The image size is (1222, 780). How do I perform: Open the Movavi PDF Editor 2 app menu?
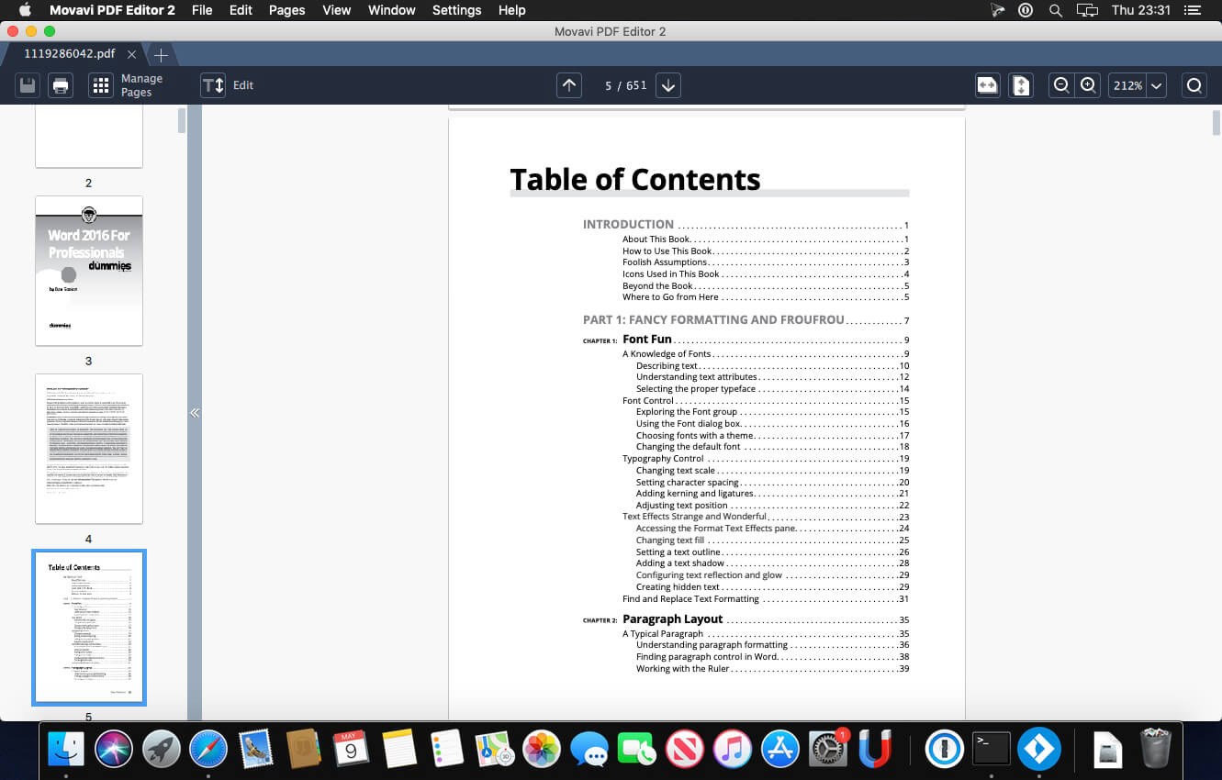pyautogui.click(x=112, y=10)
